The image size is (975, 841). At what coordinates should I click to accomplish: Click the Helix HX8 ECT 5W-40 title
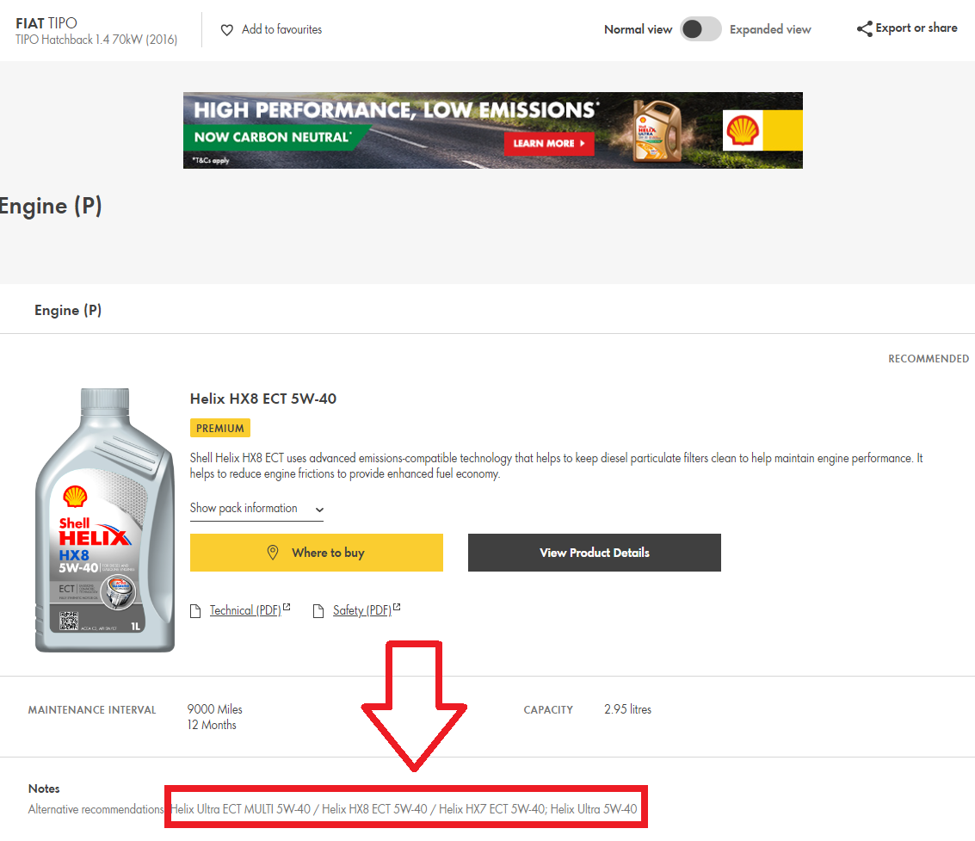263,399
